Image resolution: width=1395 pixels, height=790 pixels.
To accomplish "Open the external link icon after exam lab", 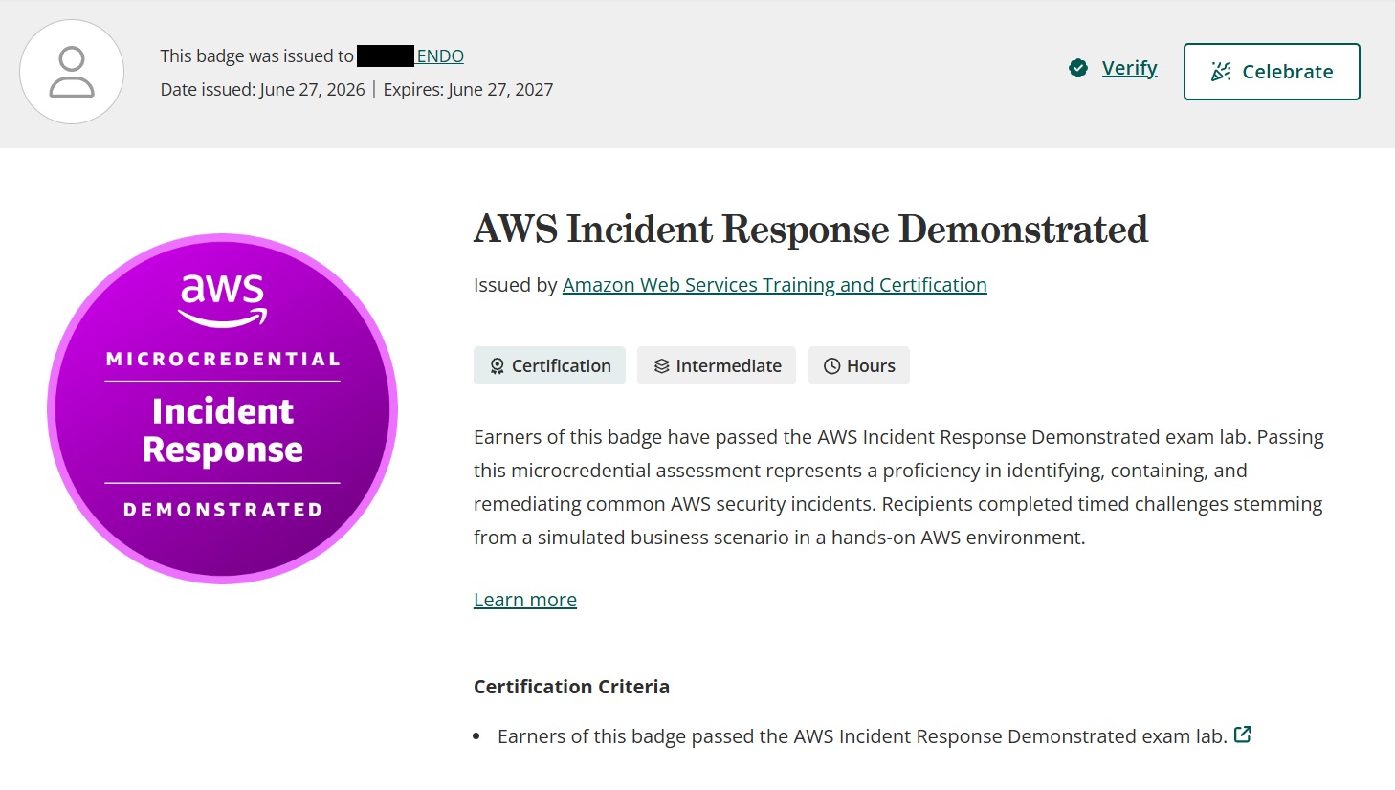I will (x=1243, y=735).
